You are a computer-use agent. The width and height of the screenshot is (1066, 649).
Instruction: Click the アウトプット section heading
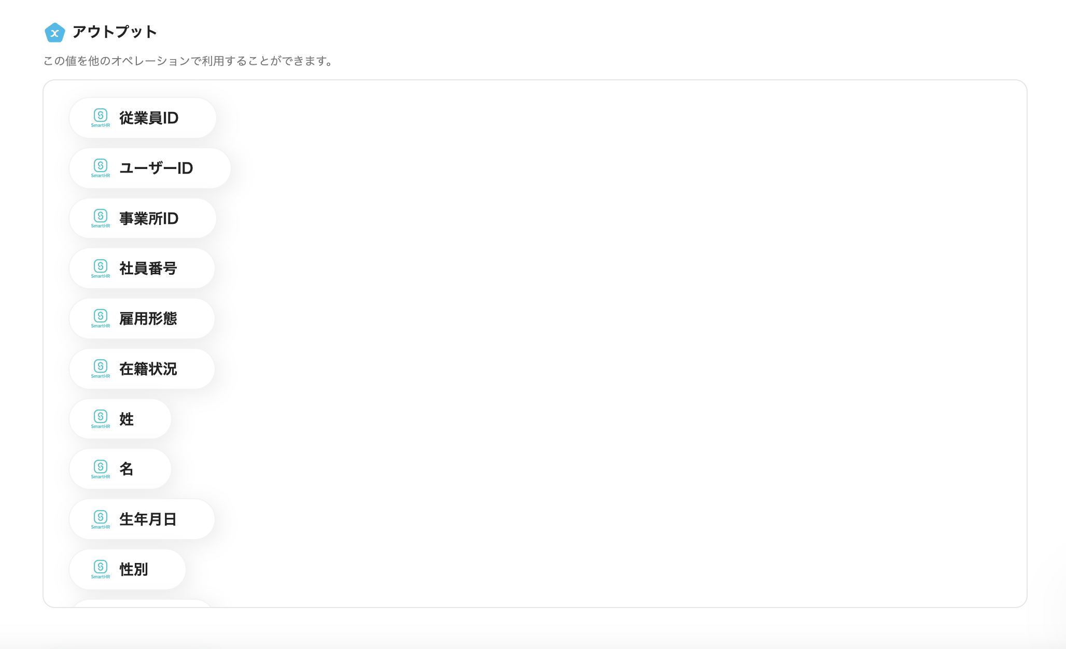pyautogui.click(x=115, y=32)
